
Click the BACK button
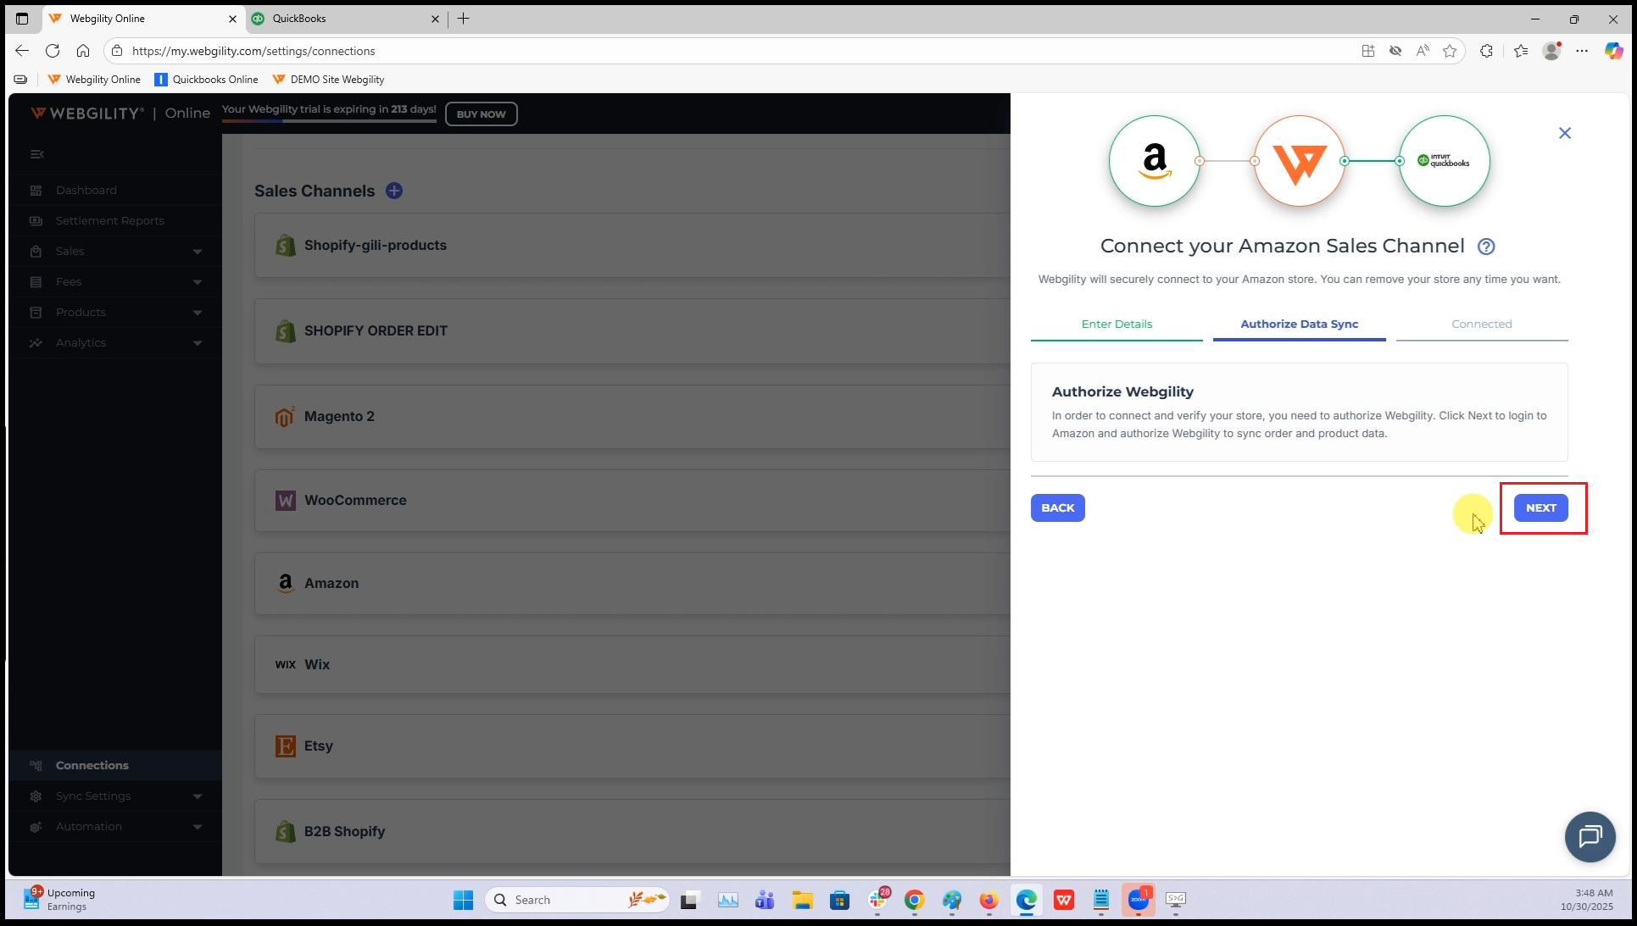click(1057, 508)
